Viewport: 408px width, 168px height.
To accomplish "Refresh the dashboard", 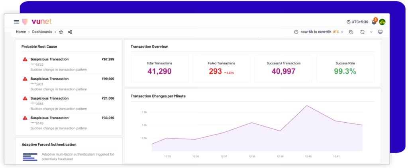I will (362, 32).
